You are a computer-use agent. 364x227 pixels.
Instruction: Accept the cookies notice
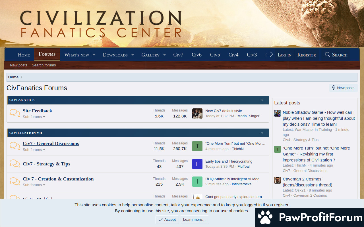pyautogui.click(x=167, y=220)
